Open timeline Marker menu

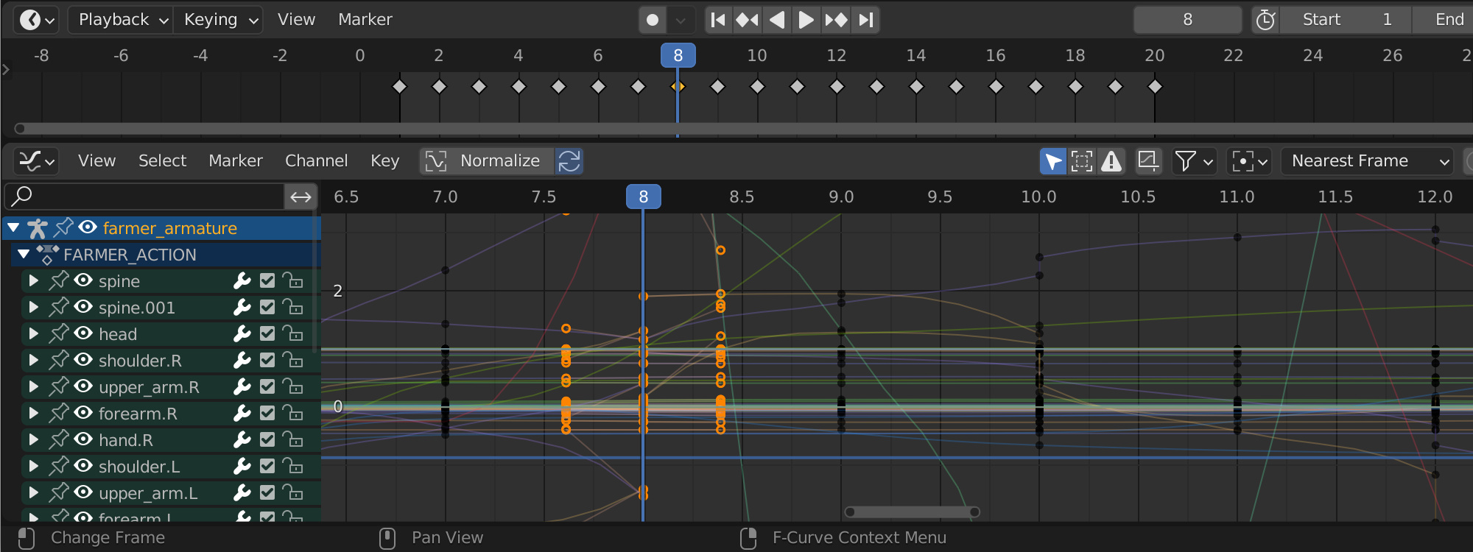[x=365, y=20]
